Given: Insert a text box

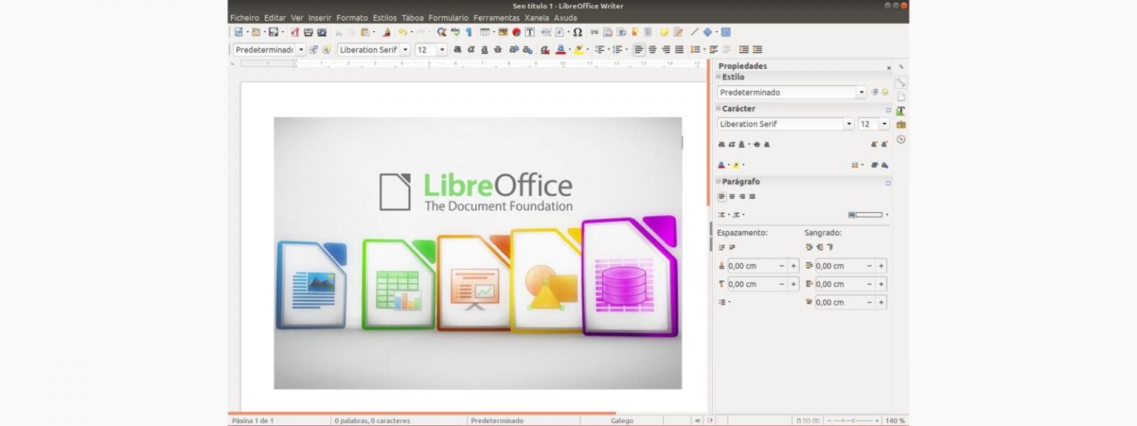Looking at the screenshot, I should click(x=528, y=32).
